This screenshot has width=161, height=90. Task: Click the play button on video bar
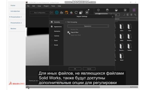(27, 87)
